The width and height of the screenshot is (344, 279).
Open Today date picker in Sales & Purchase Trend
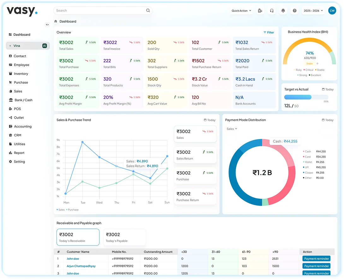point(210,120)
